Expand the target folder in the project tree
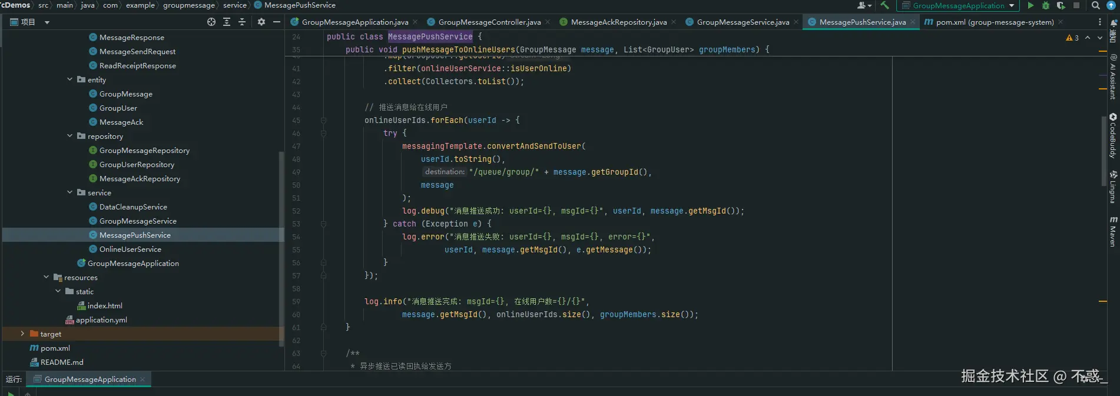Screen dimensions: 1120x396 (x=22, y=334)
